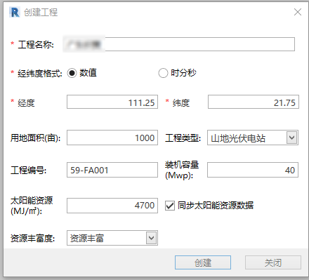Click the 用地面积 field showing 1000
Viewport: 309px width, 280px height.
tap(112, 138)
